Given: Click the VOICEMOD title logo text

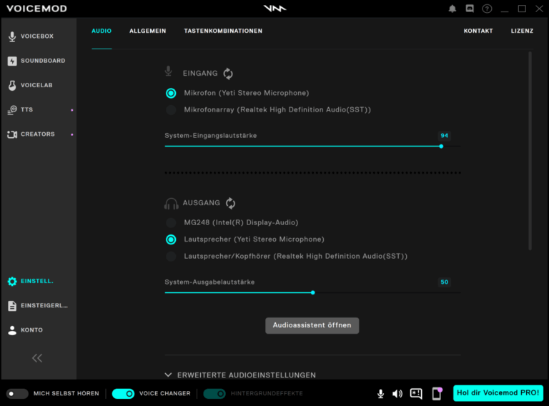Looking at the screenshot, I should tap(36, 9).
